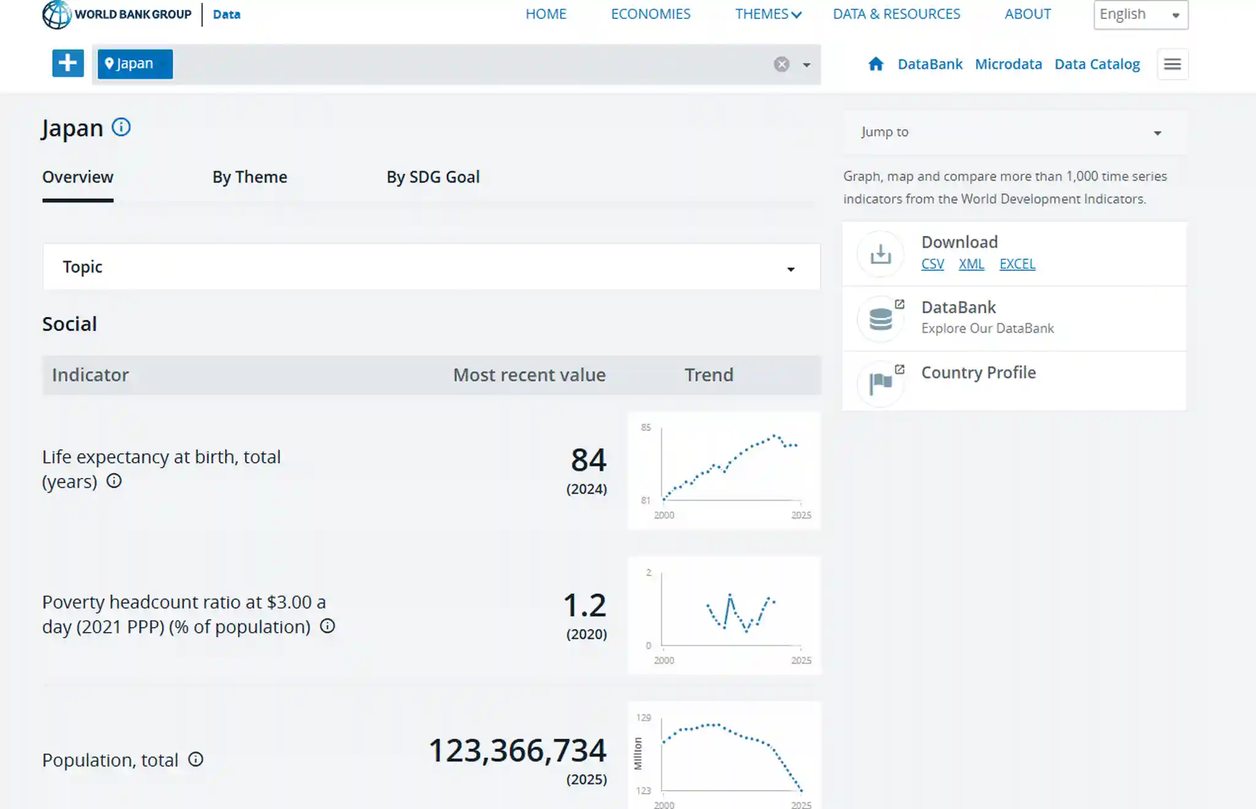Show info for Population, total
Image resolution: width=1256 pixels, height=809 pixels.
[x=196, y=759]
